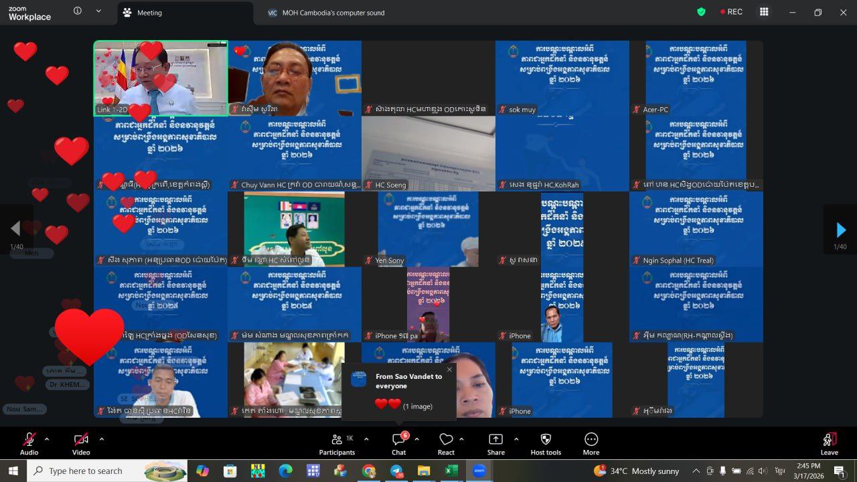Screen dimensions: 857x482
Task: Click the Windows taskbar search box
Action: [86, 471]
